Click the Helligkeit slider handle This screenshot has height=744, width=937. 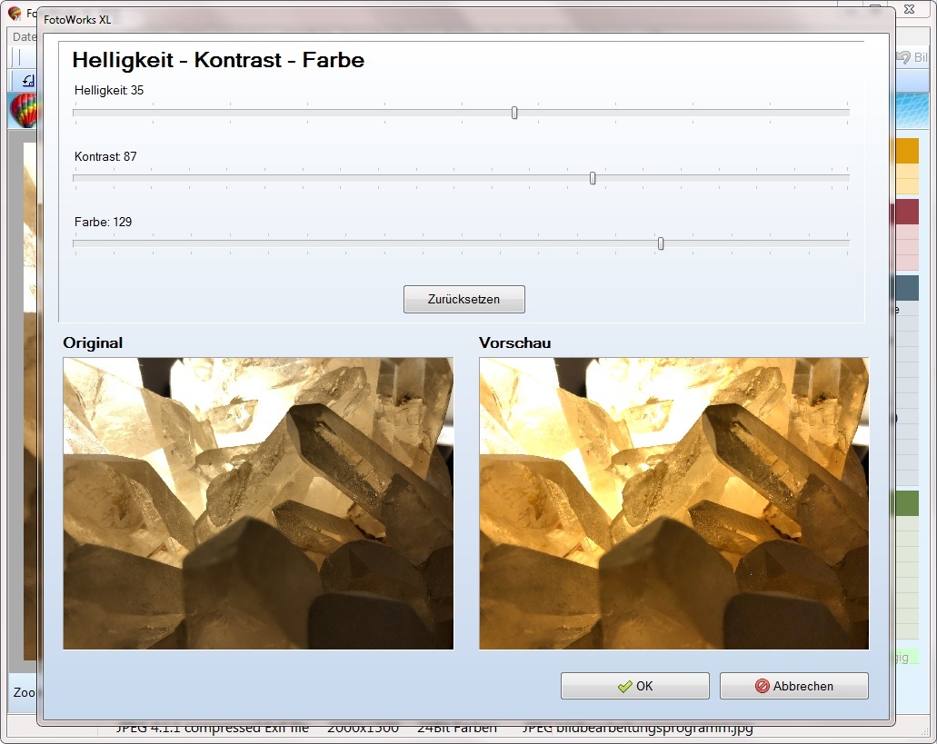(514, 113)
